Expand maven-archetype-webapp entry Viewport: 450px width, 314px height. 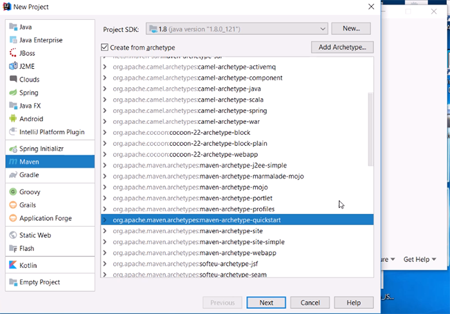(x=105, y=252)
